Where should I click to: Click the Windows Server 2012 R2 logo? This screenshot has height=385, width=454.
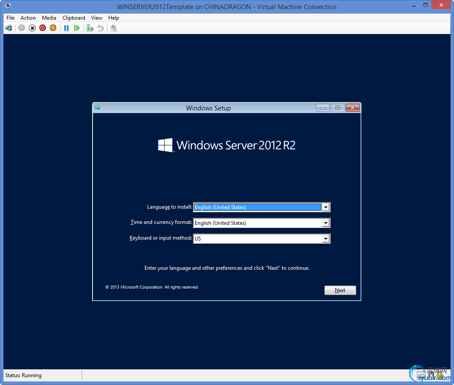click(227, 145)
